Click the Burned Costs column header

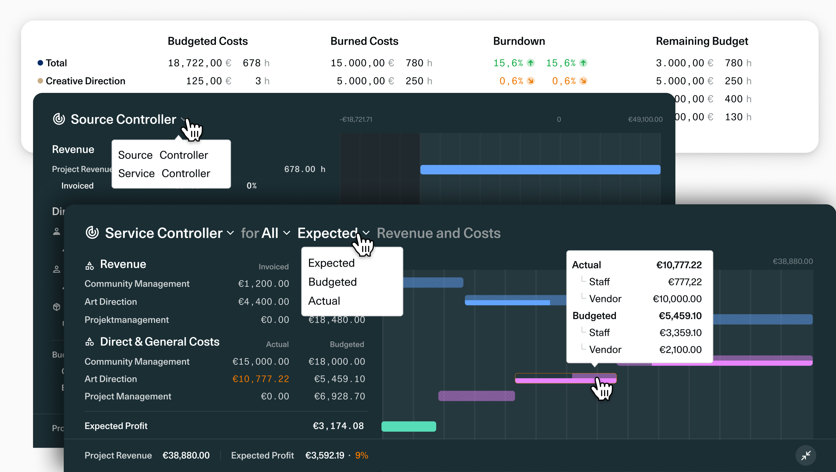click(364, 41)
